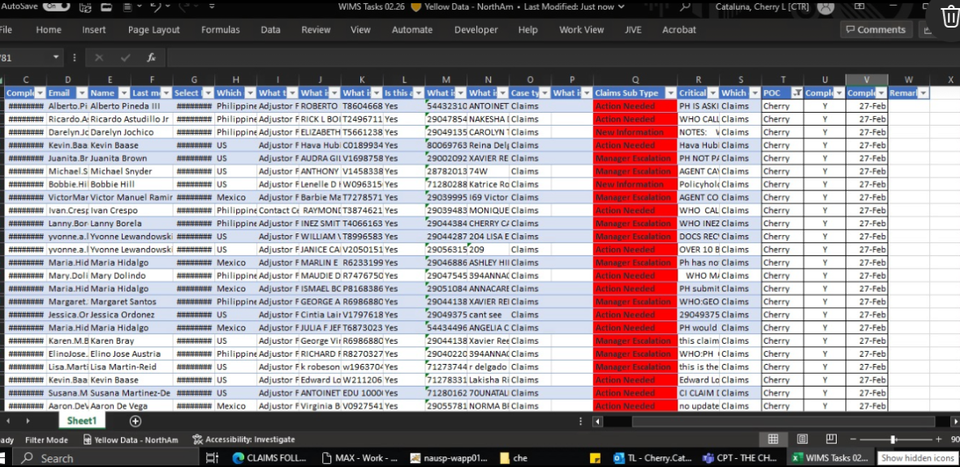Click the Undo icon
The height and width of the screenshot is (467, 960).
pos(157,6)
